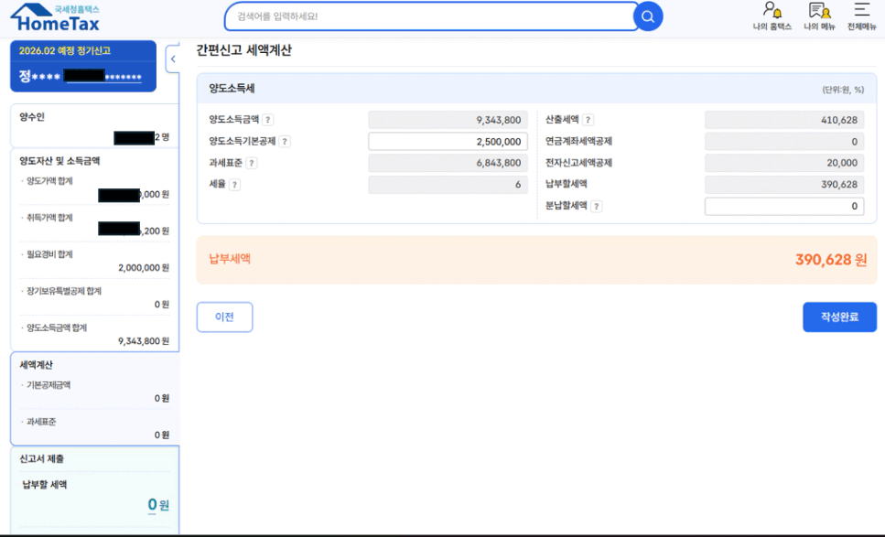Click help icon beside 과세표준

[x=252, y=164]
